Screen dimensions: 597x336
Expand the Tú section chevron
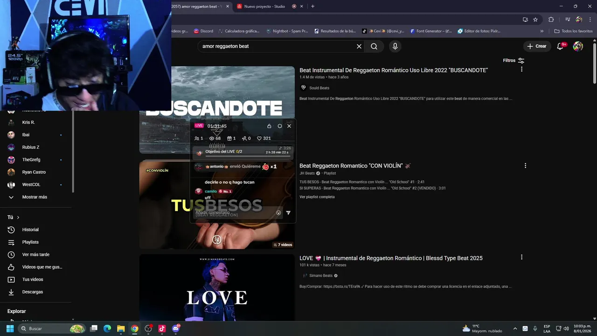[x=18, y=217]
